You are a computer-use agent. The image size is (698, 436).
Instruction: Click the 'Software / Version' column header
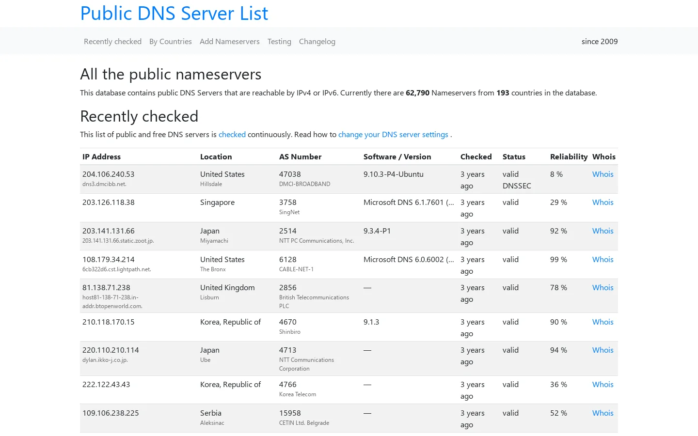tap(397, 156)
